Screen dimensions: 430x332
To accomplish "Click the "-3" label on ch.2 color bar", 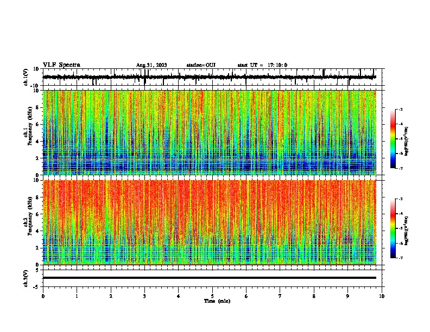I will pos(401,199).
